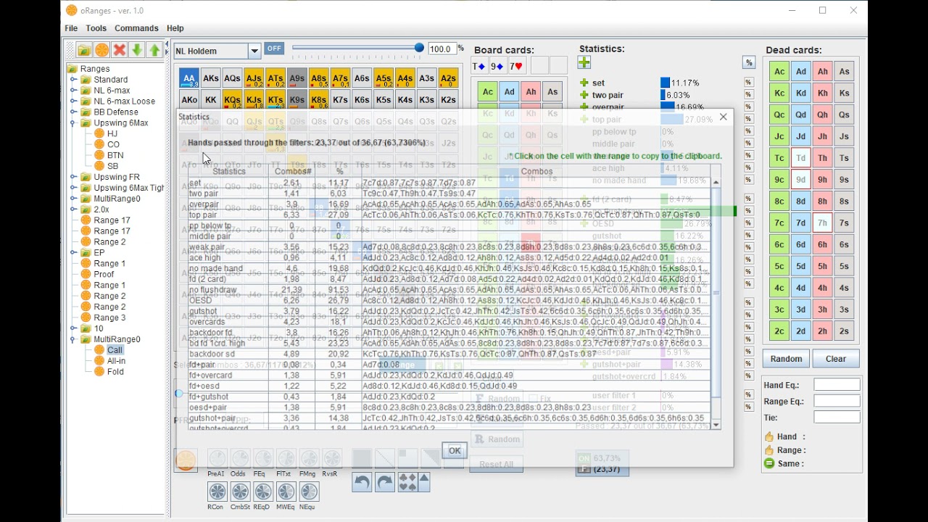Close the Statistics dialog with the X
The image size is (928, 522).
pos(723,117)
